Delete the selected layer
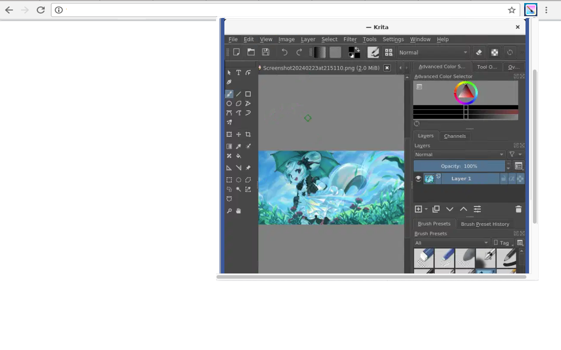The image size is (561, 350). (518, 209)
